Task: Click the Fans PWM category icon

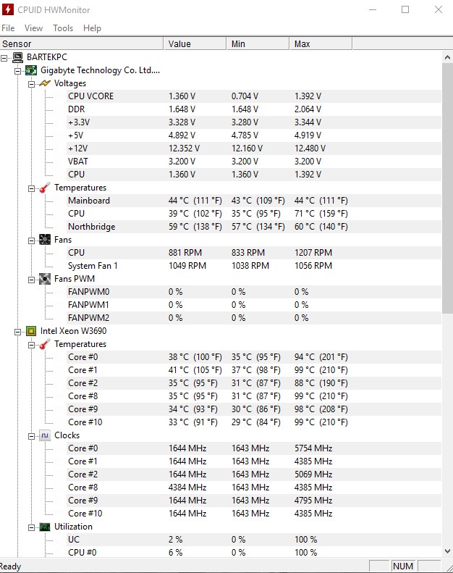Action: point(45,279)
